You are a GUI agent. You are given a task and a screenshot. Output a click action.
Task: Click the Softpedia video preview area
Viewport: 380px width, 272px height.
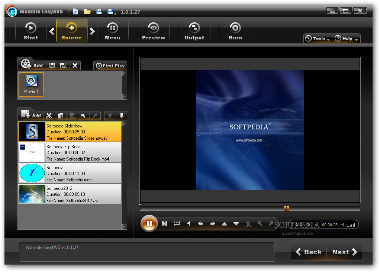[x=250, y=130]
